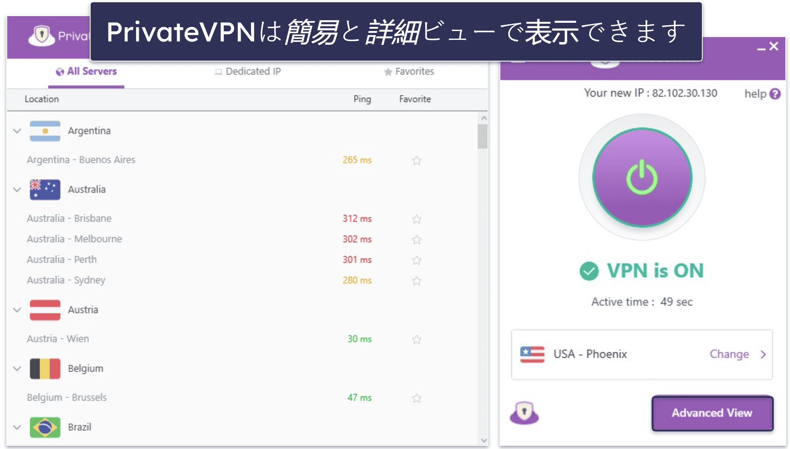Image resolution: width=790 pixels, height=449 pixels.
Task: Click the Brazil flag icon
Action: pos(45,427)
